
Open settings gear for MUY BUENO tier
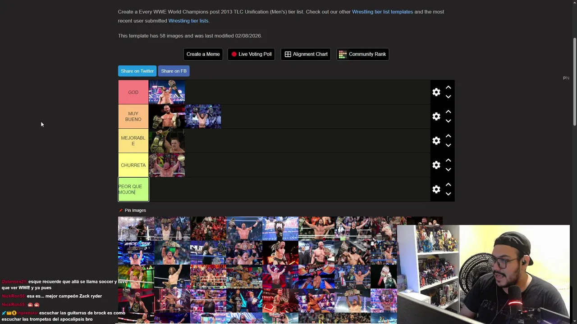point(436,117)
